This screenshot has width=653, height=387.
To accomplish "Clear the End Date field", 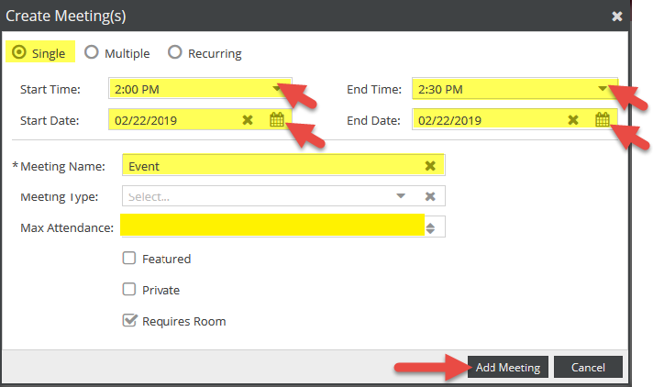I will tap(573, 120).
